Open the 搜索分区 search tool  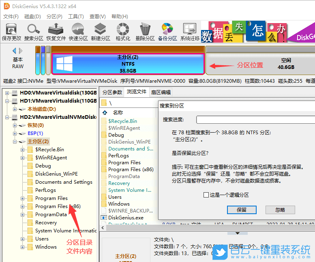34,32
